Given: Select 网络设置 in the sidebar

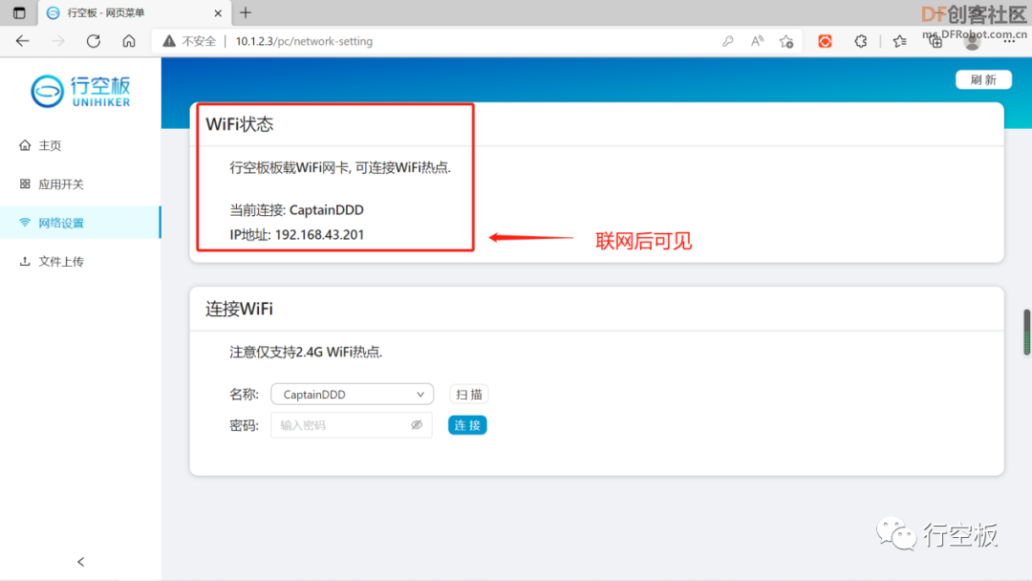Looking at the screenshot, I should [x=80, y=223].
